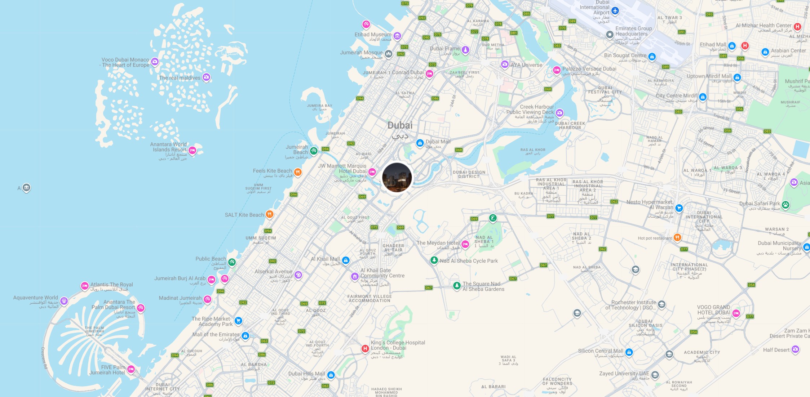This screenshot has width=810, height=397.
Task: Open the Dubai city photo thumbnail marker
Action: (397, 177)
